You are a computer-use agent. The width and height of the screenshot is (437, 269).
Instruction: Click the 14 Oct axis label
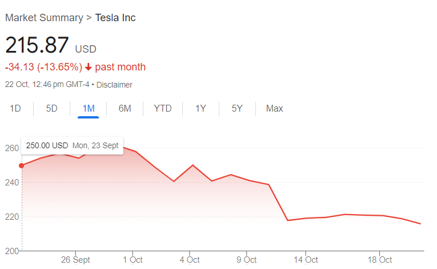pos(305,259)
